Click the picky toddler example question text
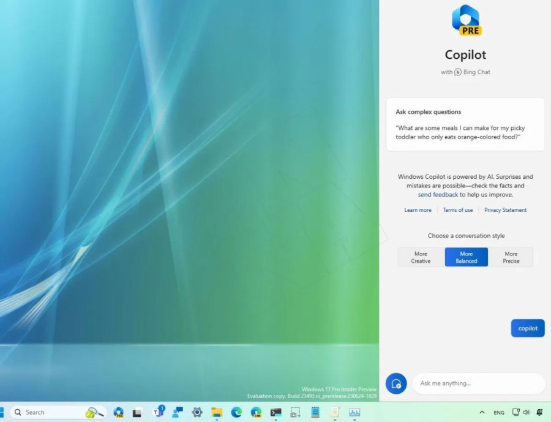Viewport: 551px width, 422px height. click(460, 132)
